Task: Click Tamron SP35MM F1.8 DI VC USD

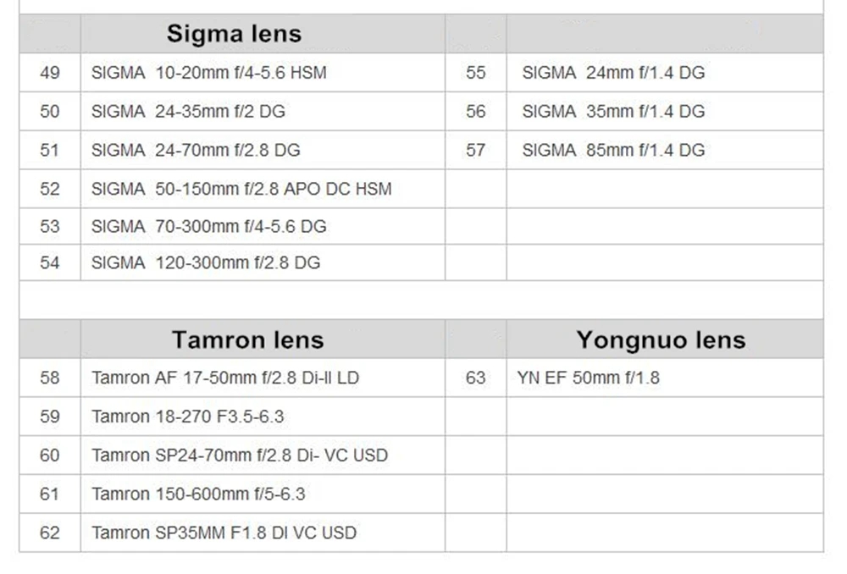Action: click(x=224, y=533)
